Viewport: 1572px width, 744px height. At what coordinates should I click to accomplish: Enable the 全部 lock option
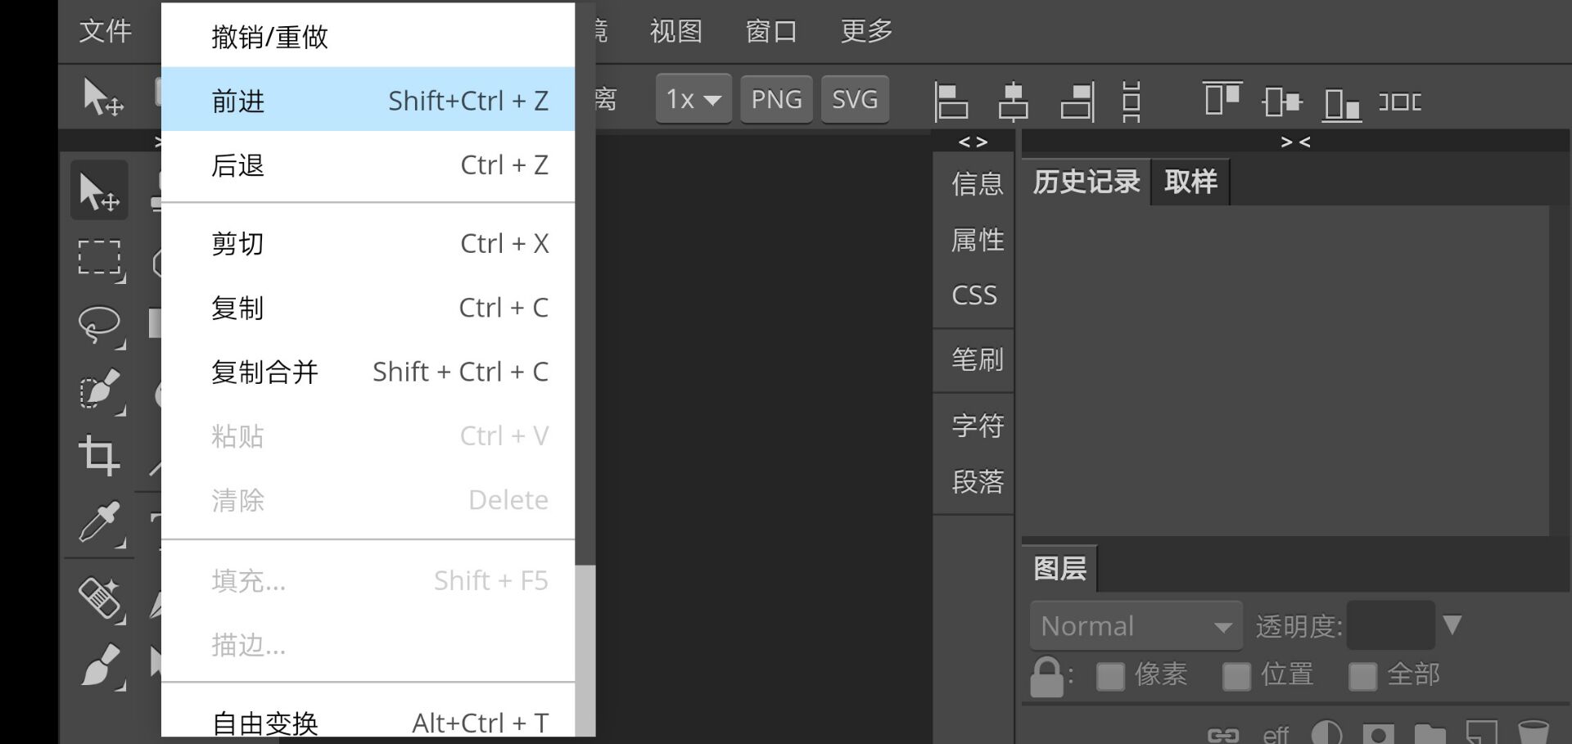coord(1363,675)
